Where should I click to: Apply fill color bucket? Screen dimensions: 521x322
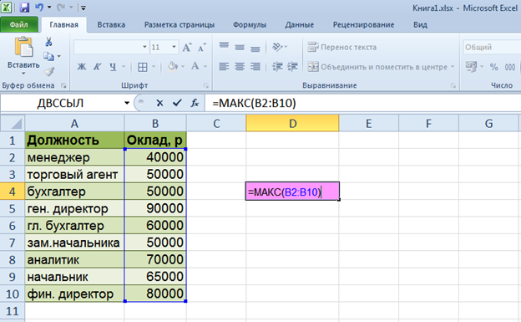(x=173, y=67)
